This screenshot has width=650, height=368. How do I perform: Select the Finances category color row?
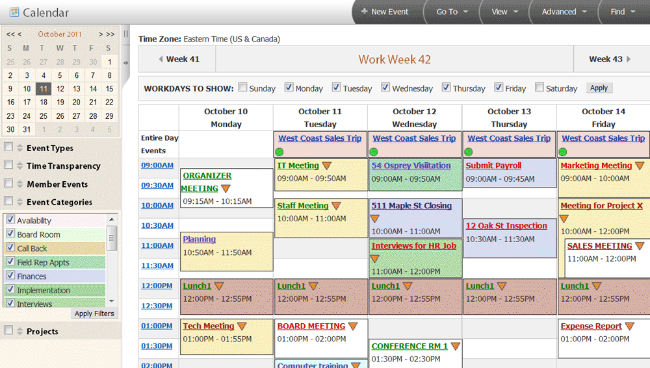(x=55, y=276)
